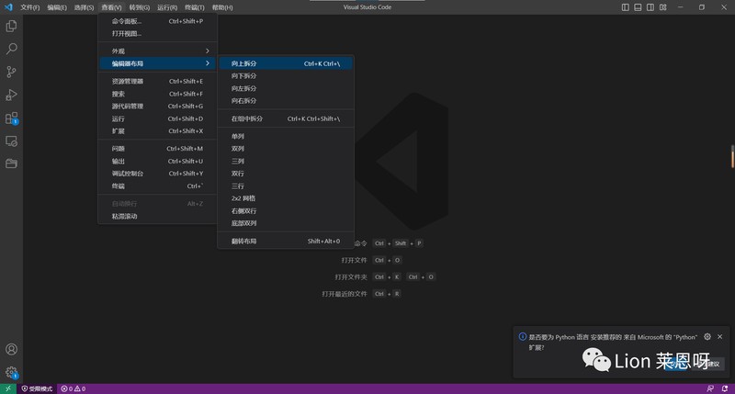Open the Accounts icon in the activity bar
The width and height of the screenshot is (735, 394).
click(11, 350)
